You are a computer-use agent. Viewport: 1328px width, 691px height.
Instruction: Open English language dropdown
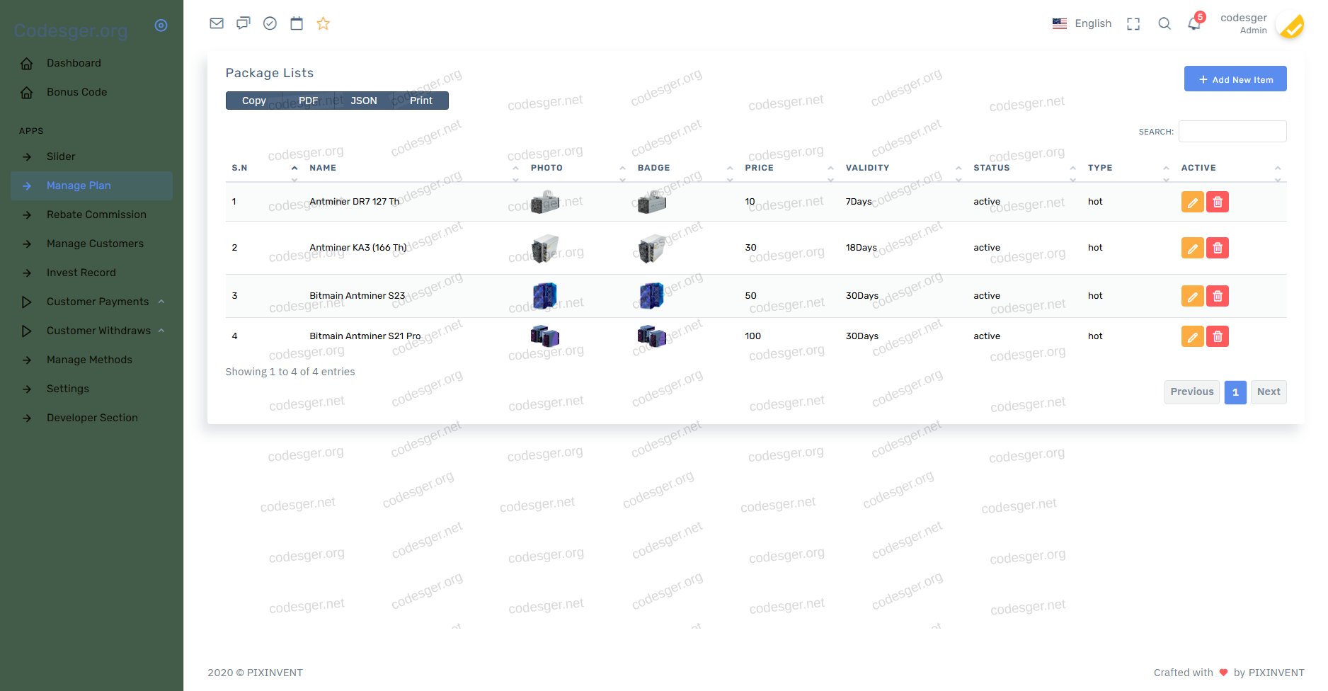pyautogui.click(x=1082, y=23)
